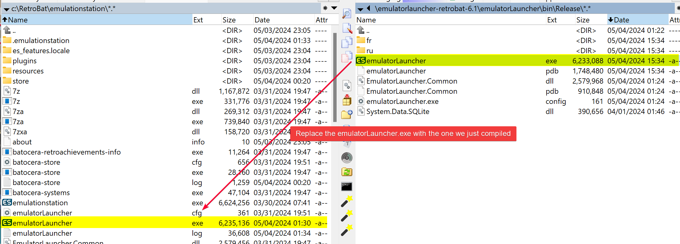680x244 pixels.
Task: Open left panel history dropdown arrow
Action: pyautogui.click(x=334, y=8)
